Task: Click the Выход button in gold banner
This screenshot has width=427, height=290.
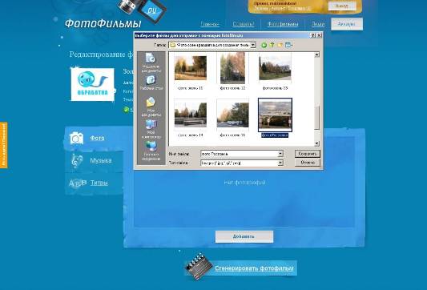Action: 342,6
